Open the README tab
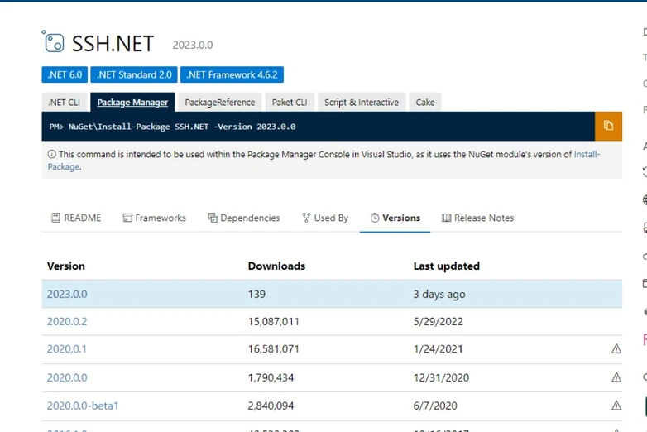 [x=76, y=218]
